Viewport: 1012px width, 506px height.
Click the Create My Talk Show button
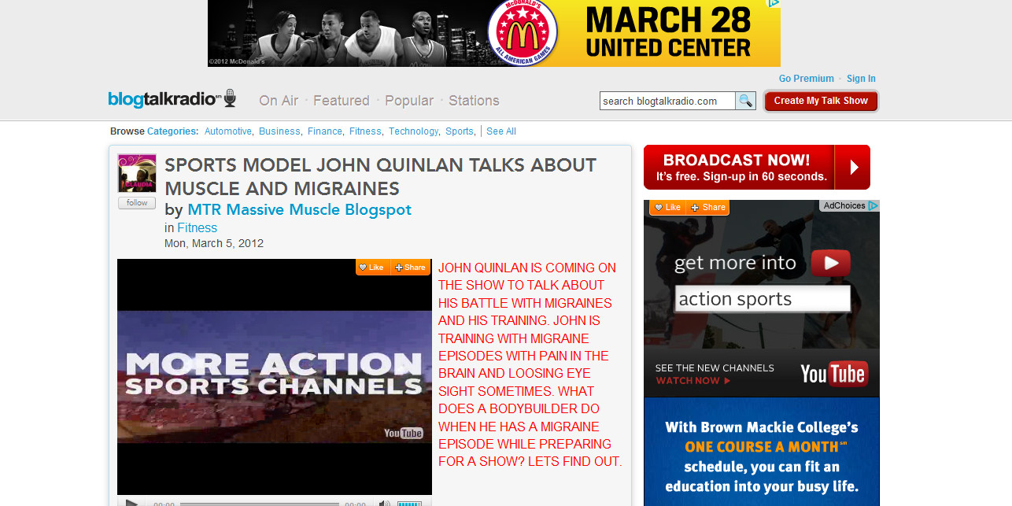tap(821, 101)
